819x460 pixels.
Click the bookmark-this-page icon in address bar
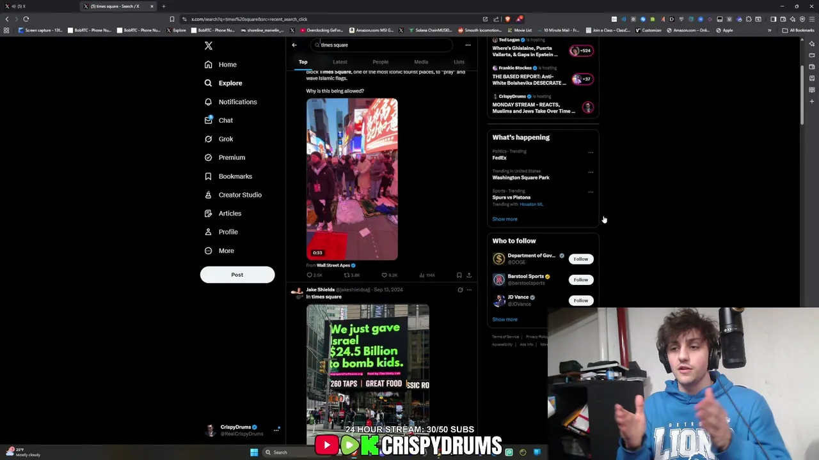[171, 19]
